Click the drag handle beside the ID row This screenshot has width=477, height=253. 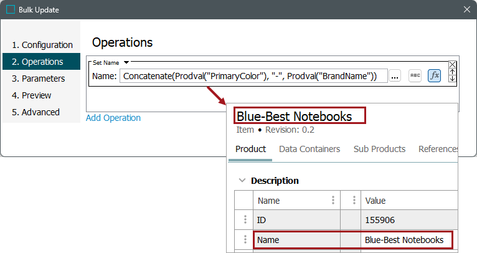(245, 220)
